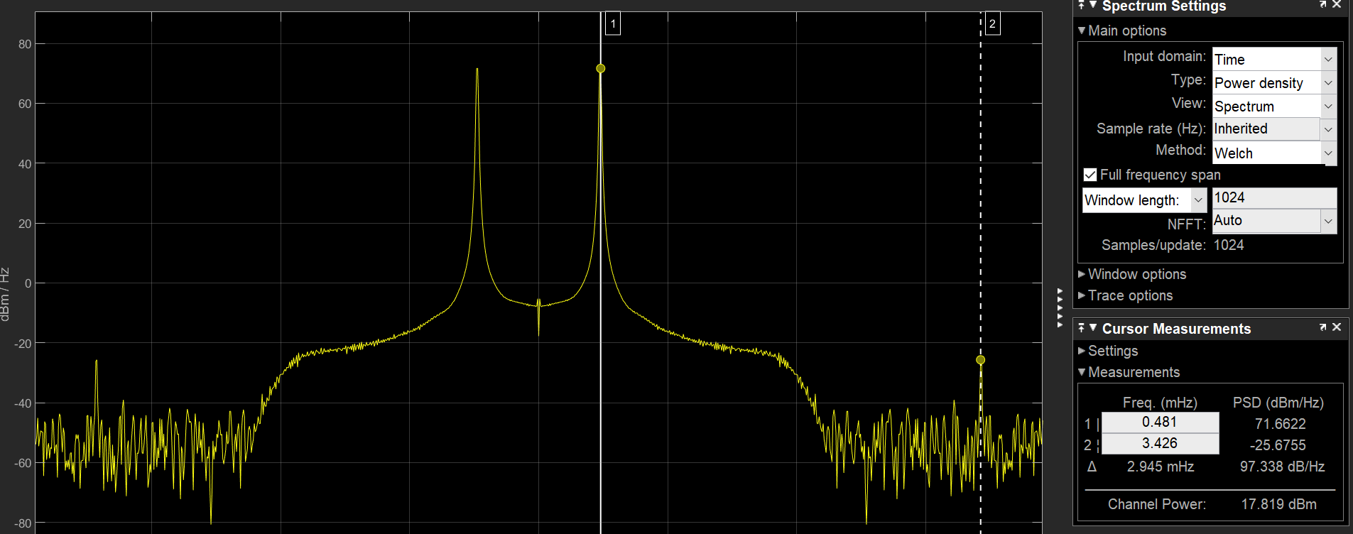
Task: Open the Sample rate dropdown showing Inherited
Action: click(x=1328, y=129)
